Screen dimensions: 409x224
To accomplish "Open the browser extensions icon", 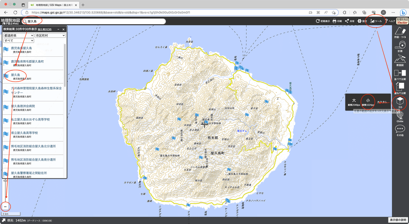I will tap(344, 12).
